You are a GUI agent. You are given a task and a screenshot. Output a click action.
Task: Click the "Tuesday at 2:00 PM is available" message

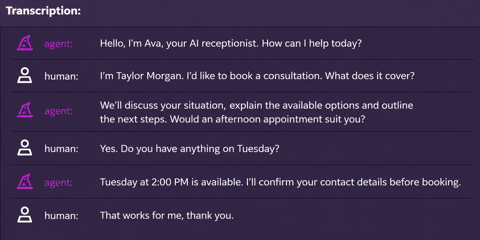pyautogui.click(x=280, y=182)
